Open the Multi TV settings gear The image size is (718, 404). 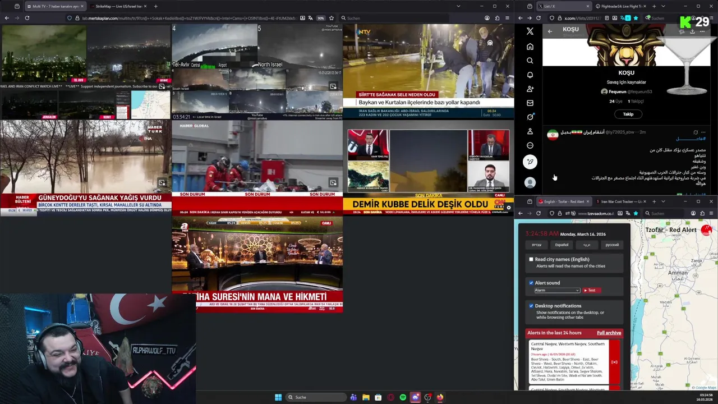pos(509,208)
